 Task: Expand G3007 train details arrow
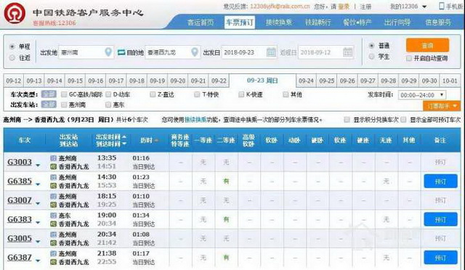[x=38, y=203]
